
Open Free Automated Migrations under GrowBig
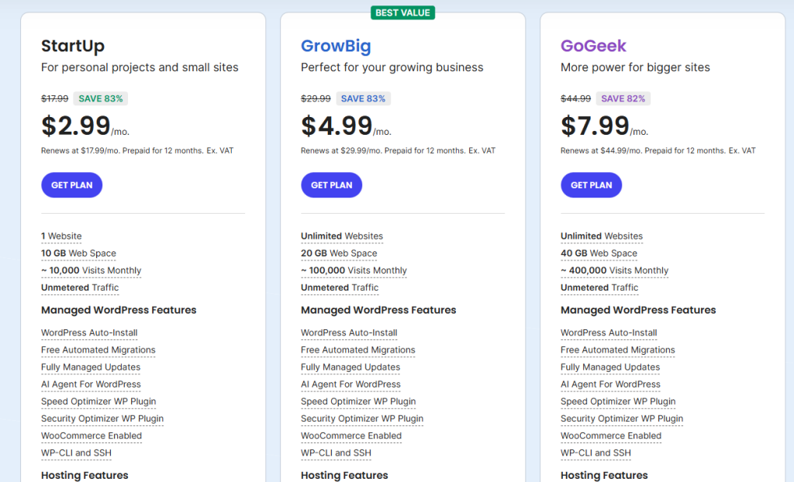point(357,350)
